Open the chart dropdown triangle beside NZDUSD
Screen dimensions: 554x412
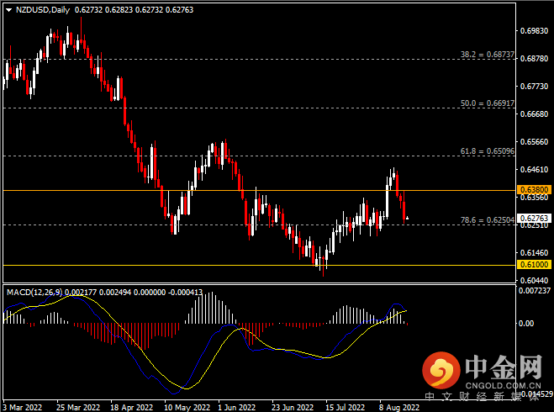(9, 10)
